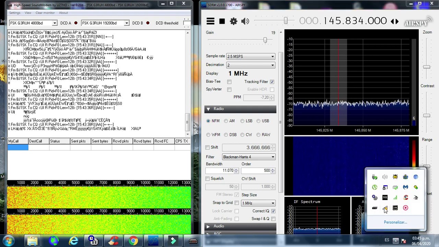Screen dimensions: 439x247
Task: Click the DestCall column header
Action: click(39, 141)
